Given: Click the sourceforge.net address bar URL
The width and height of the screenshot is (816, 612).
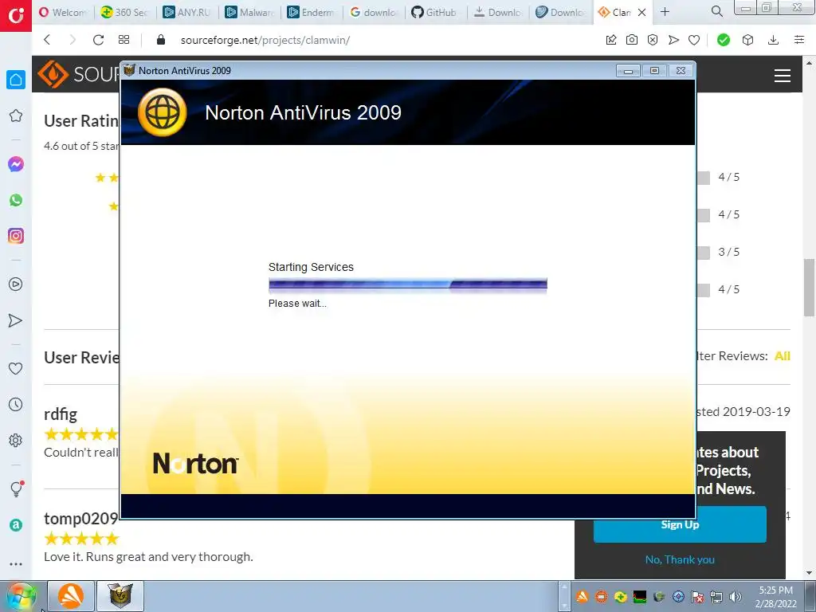Looking at the screenshot, I should click(x=265, y=40).
